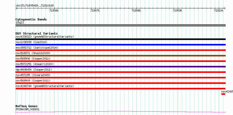Open variant label nsv1036938 (Coe2014)
233x115 pixels.
click(x=31, y=42)
